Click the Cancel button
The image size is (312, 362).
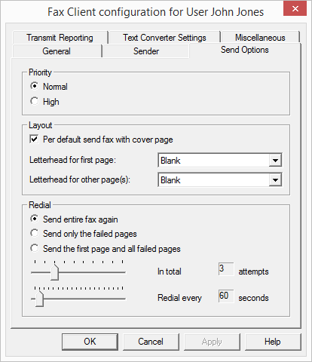tap(151, 342)
